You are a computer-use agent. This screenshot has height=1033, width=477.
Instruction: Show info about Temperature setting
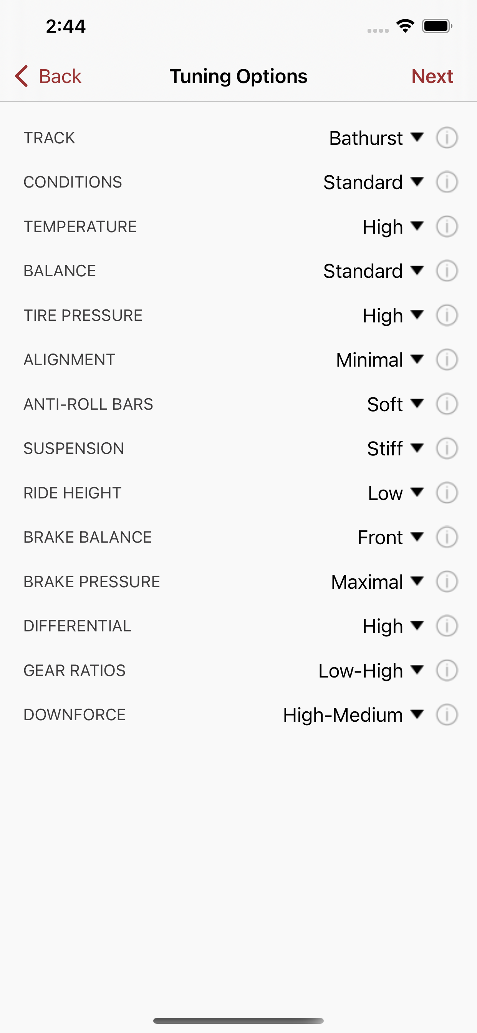(447, 227)
